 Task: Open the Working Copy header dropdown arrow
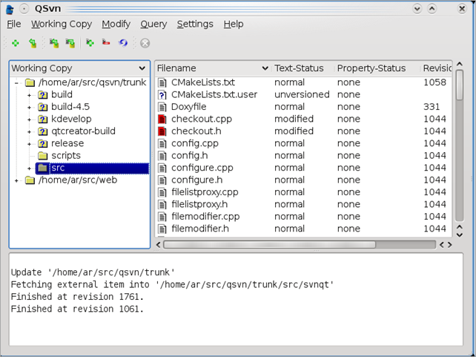145,68
